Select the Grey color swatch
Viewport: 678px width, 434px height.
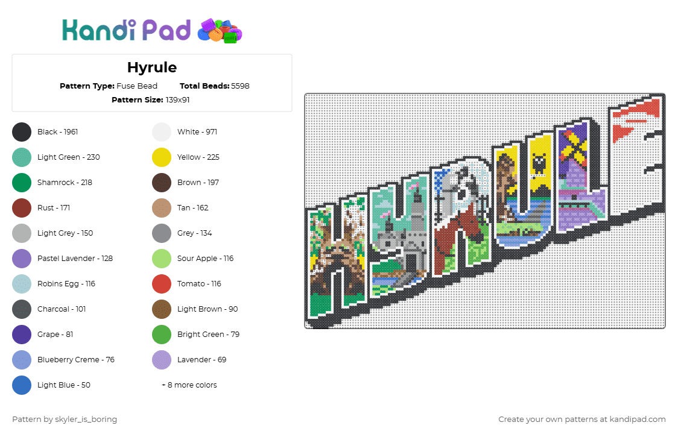162,233
